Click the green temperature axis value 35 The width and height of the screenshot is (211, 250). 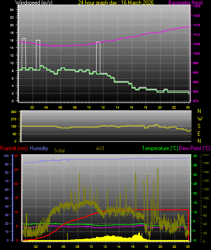[x=195, y=165]
